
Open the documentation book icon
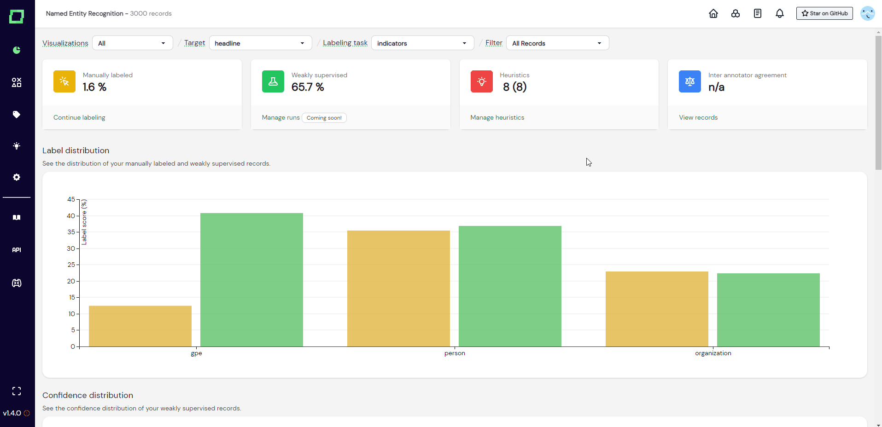[17, 218]
